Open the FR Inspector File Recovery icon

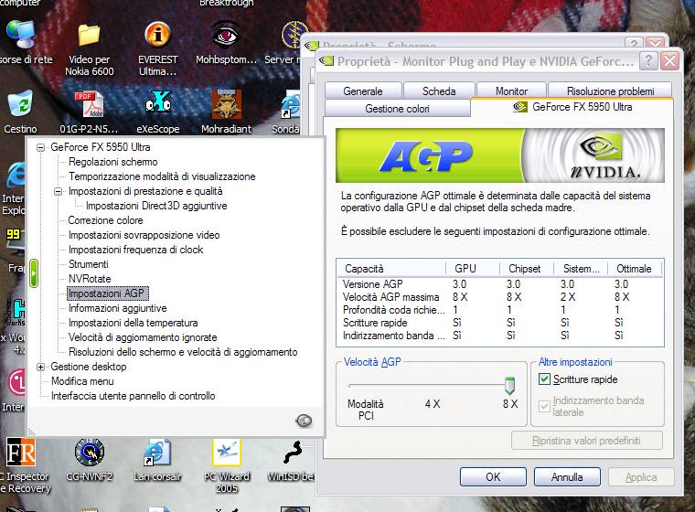pyautogui.click(x=20, y=453)
